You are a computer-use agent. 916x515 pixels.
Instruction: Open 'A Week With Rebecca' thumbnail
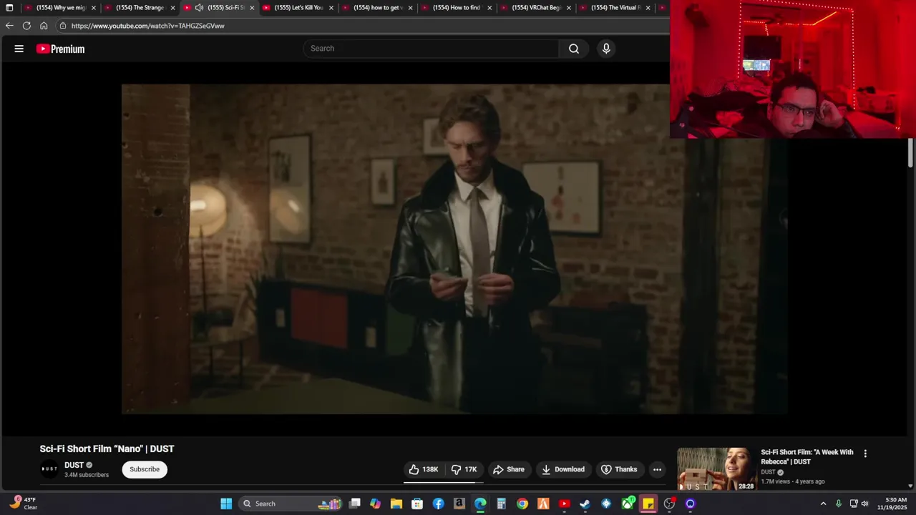point(716,469)
